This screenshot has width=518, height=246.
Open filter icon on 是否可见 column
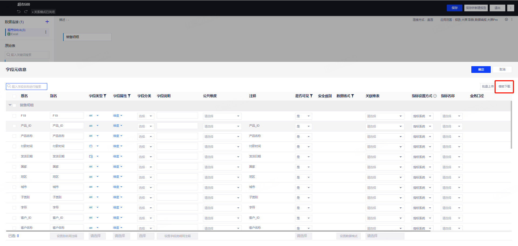311,96
